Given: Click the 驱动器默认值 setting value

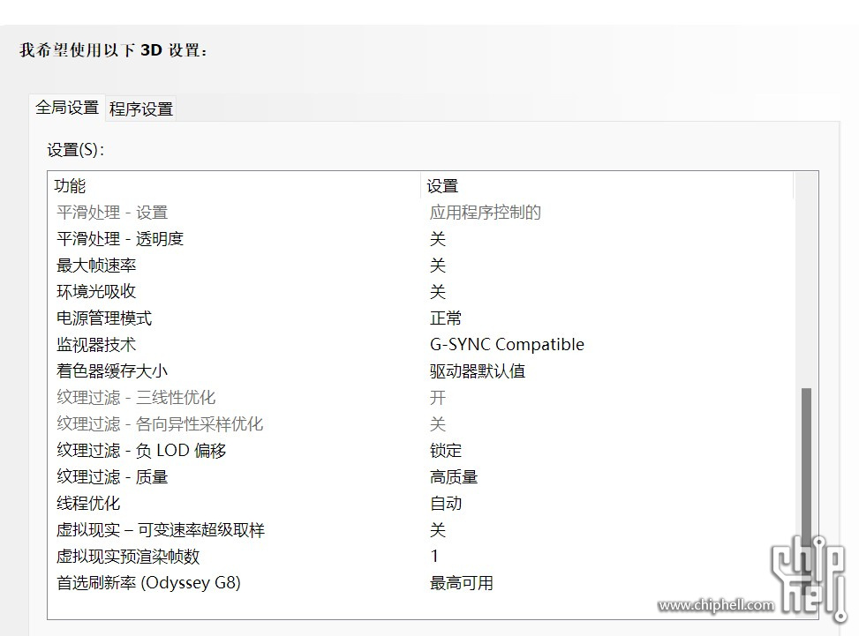Looking at the screenshot, I should pyautogui.click(x=477, y=371).
